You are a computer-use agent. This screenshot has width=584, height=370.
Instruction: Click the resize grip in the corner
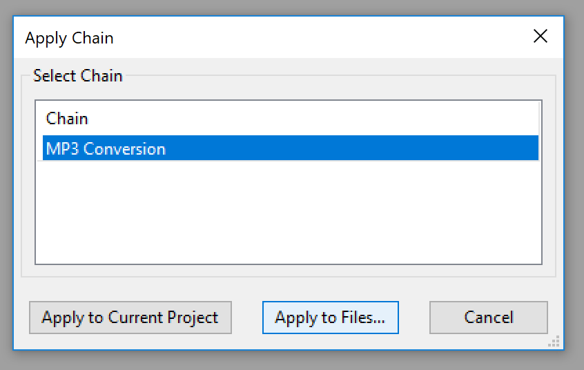pyautogui.click(x=553, y=342)
